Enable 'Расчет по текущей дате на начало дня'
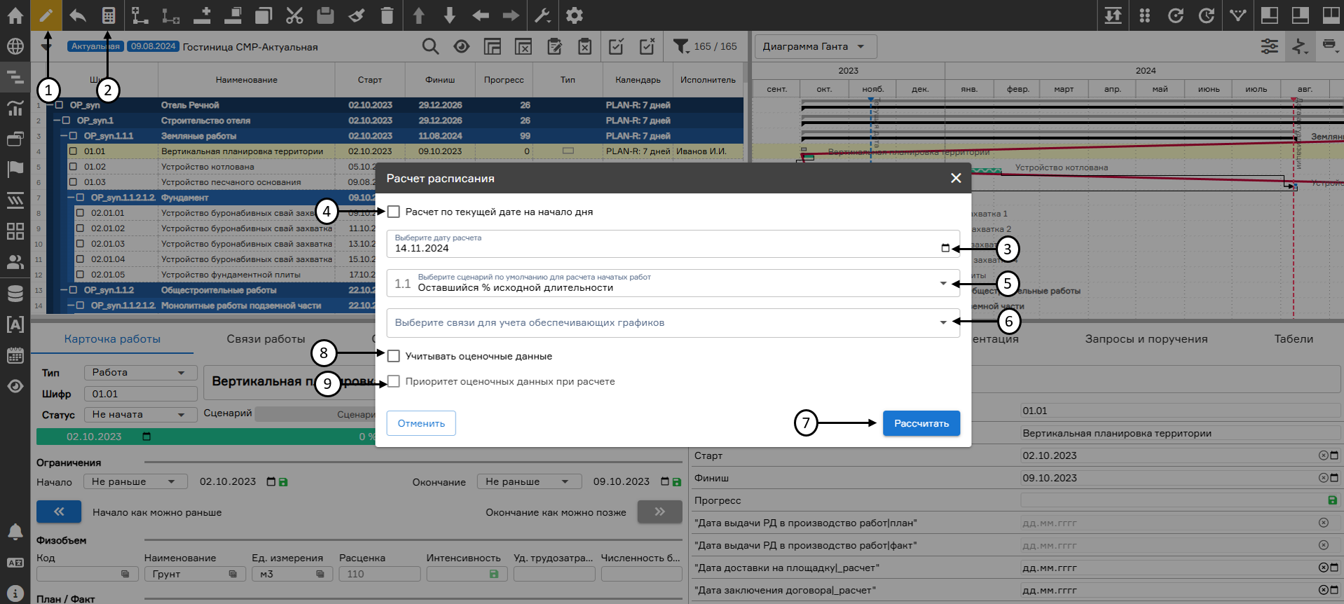Viewport: 1344px width, 604px height. tap(394, 212)
